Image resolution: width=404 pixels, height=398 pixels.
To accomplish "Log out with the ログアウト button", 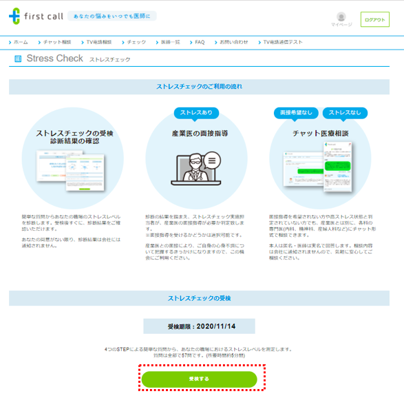I will 375,19.
